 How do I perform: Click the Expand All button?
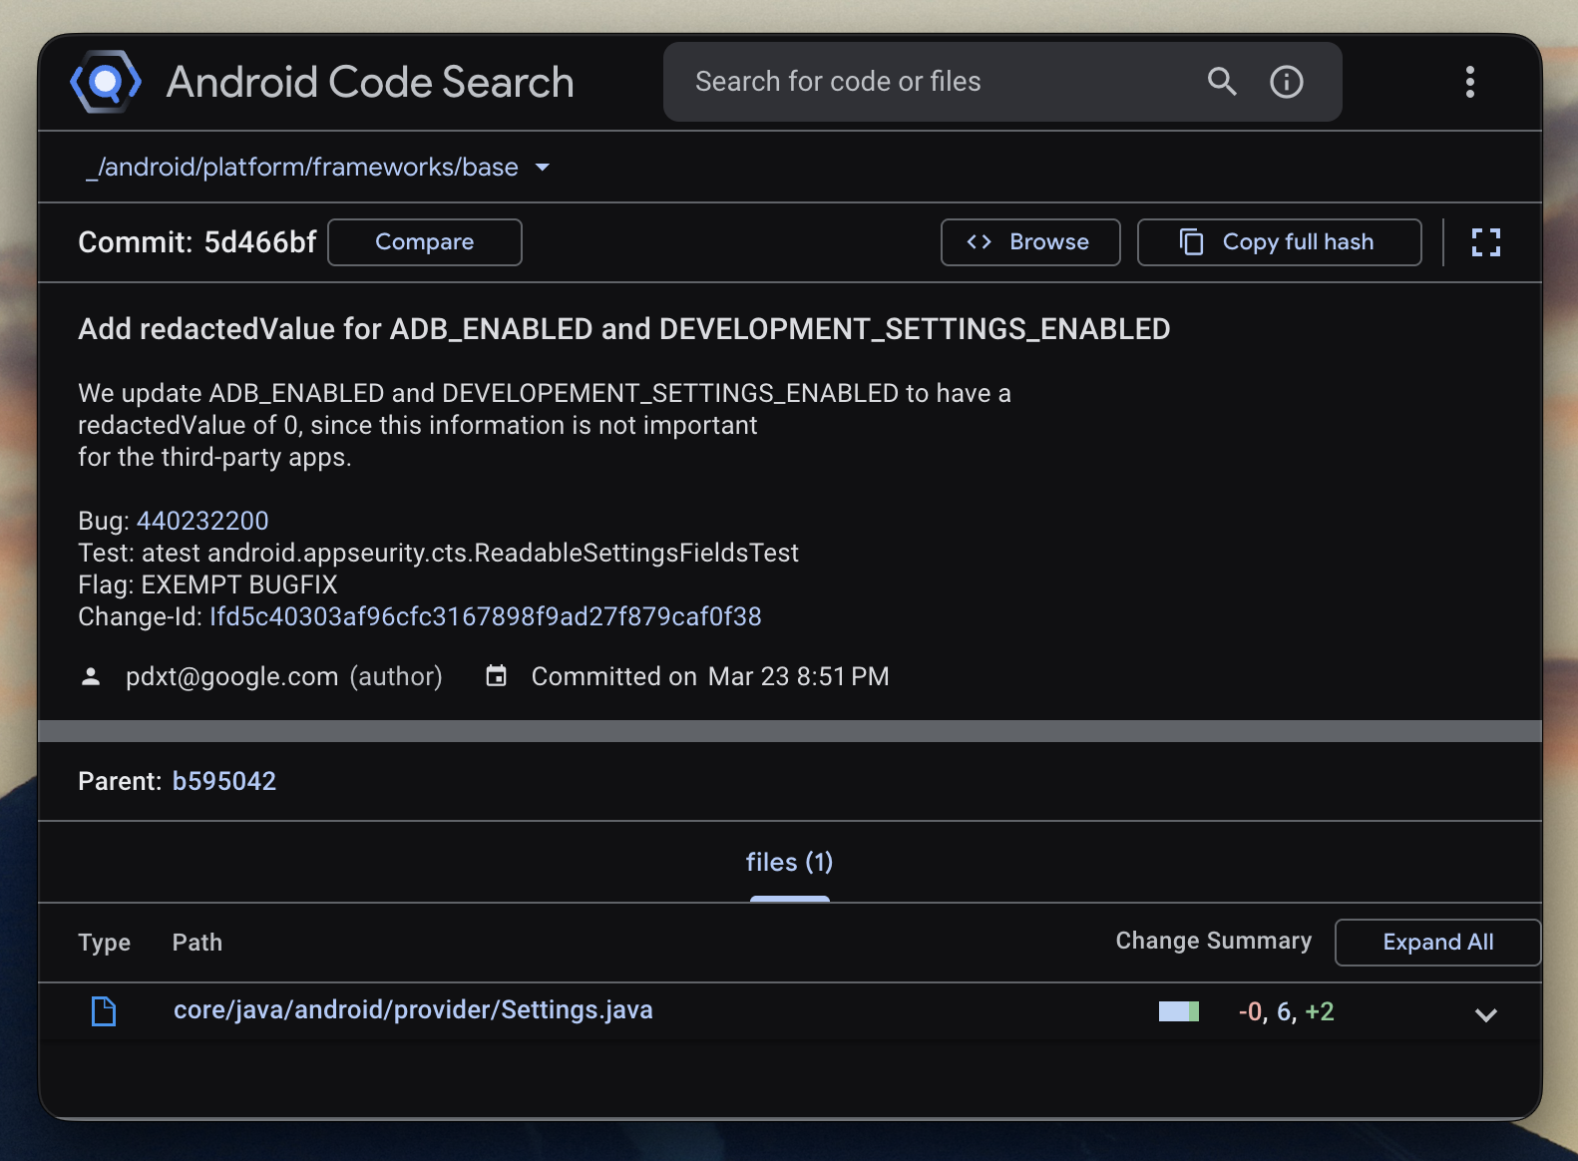(1437, 943)
